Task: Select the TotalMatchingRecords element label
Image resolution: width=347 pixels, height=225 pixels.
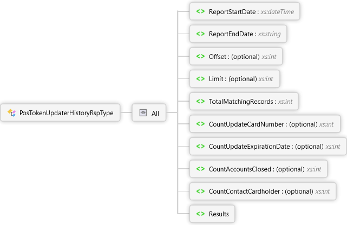Action: (242, 101)
